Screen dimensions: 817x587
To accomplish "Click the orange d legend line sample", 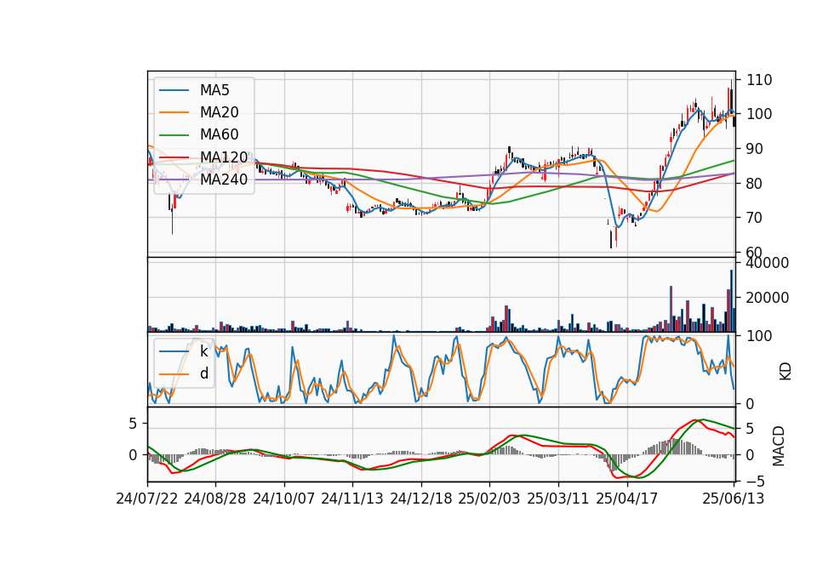I will click(x=174, y=373).
